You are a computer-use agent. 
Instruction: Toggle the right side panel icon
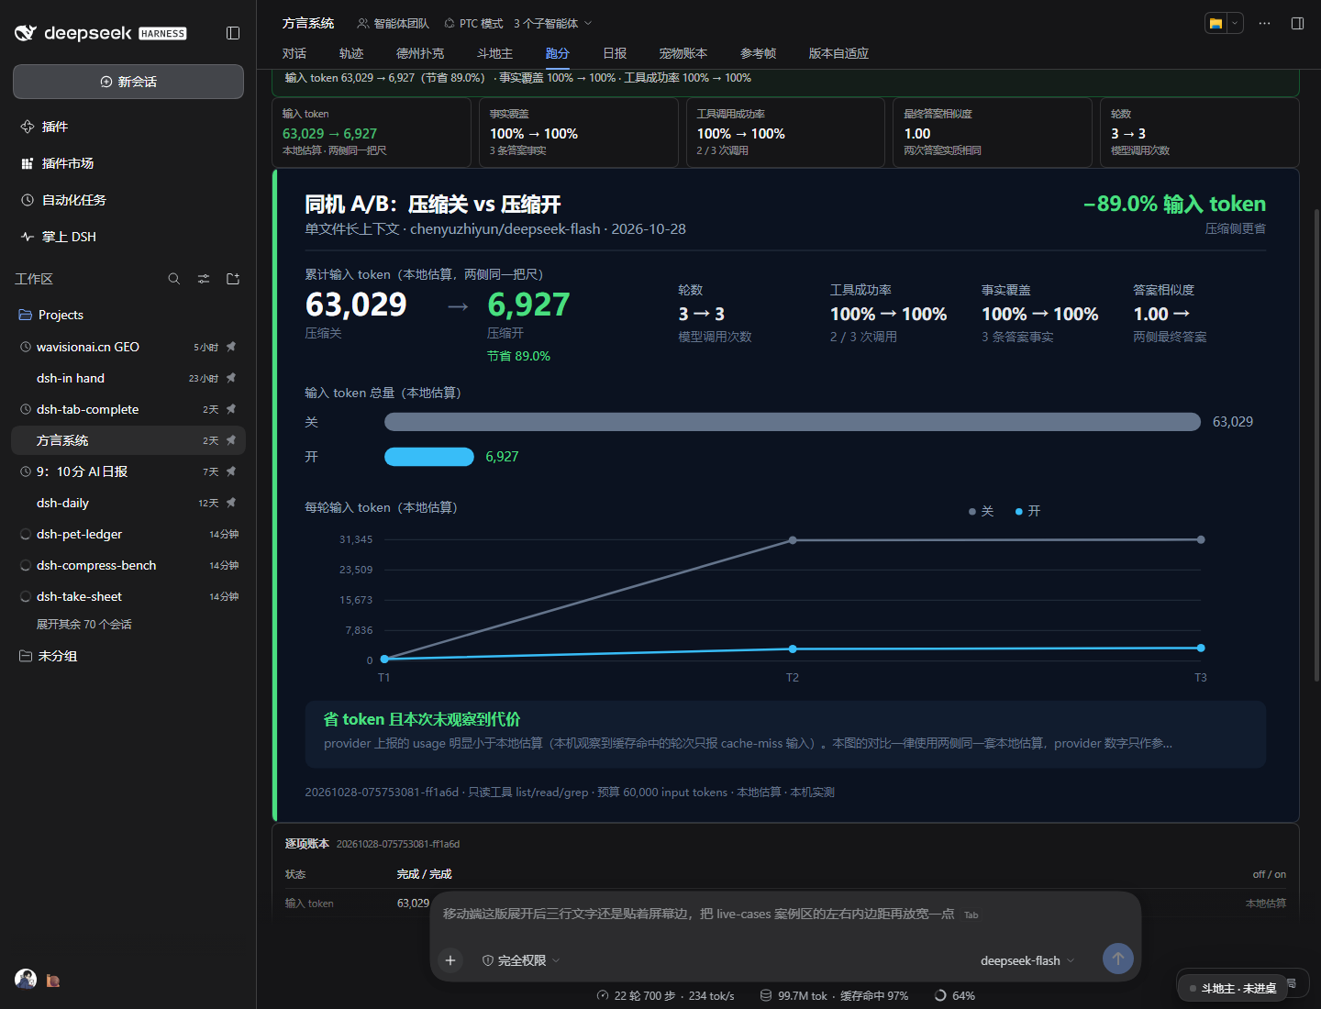(1297, 23)
